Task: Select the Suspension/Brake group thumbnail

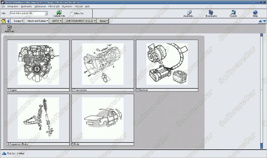Action: point(38,118)
